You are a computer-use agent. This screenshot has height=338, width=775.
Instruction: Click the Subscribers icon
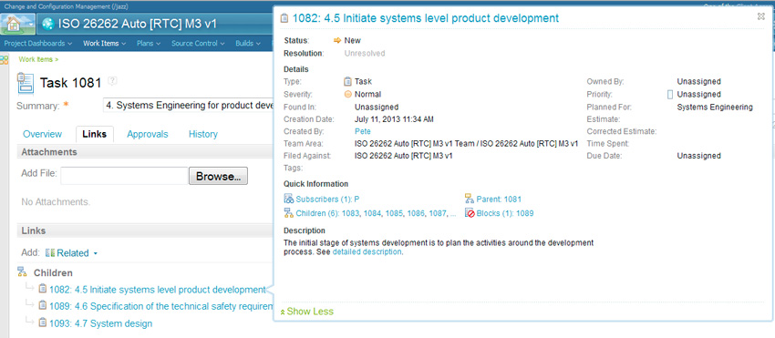(x=289, y=199)
